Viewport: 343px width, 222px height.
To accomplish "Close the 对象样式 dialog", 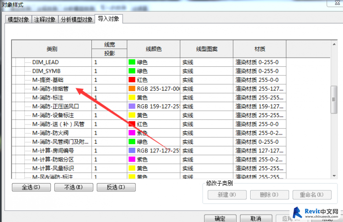I will [337, 3].
